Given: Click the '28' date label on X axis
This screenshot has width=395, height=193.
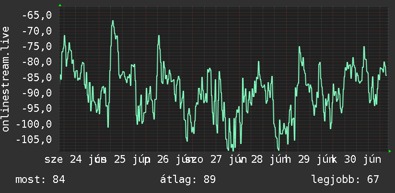Looking at the screenshot, I should click(x=257, y=160).
